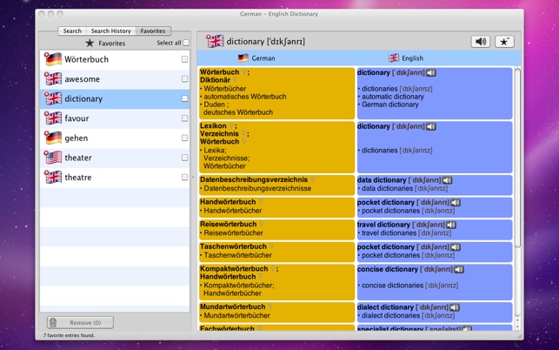Click the German flag in German column header
The width and height of the screenshot is (559, 350).
click(243, 57)
